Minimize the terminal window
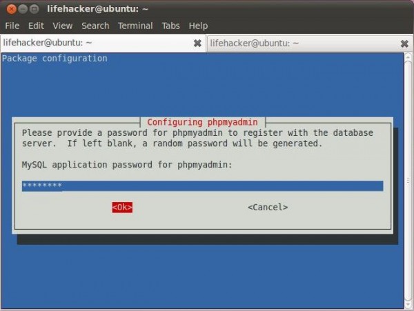 click(23, 9)
